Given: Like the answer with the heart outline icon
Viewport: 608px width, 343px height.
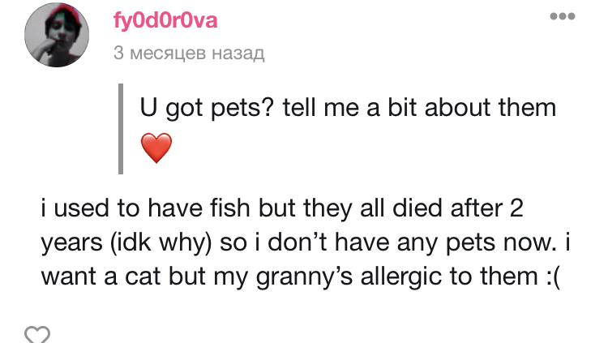Looking at the screenshot, I should [x=37, y=334].
